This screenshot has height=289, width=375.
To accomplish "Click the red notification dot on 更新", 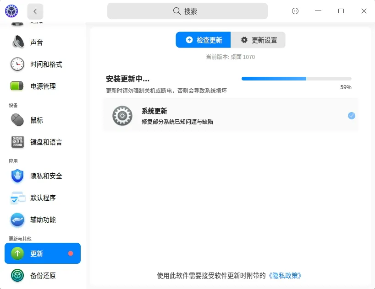I will pos(71,253).
